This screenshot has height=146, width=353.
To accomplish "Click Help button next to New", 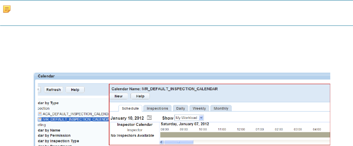I will pyautogui.click(x=140, y=96).
